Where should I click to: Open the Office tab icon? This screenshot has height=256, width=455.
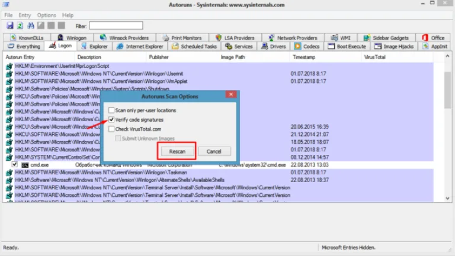coord(425,38)
